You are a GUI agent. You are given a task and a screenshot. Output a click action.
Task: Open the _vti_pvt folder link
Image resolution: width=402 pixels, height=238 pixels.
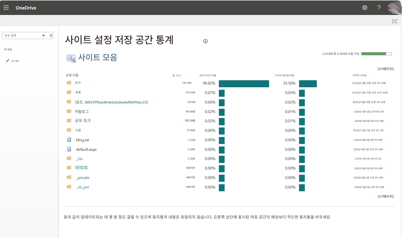[82, 187]
